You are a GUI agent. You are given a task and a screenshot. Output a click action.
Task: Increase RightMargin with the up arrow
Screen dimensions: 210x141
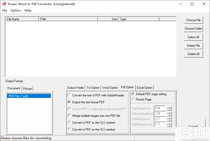(169, 124)
